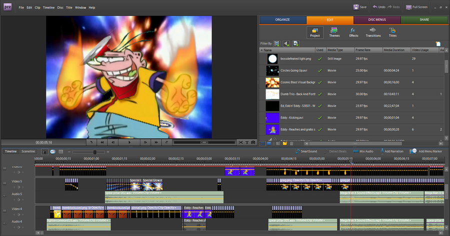
Task: Mute the Audio 4 track
Action: pos(4,224)
